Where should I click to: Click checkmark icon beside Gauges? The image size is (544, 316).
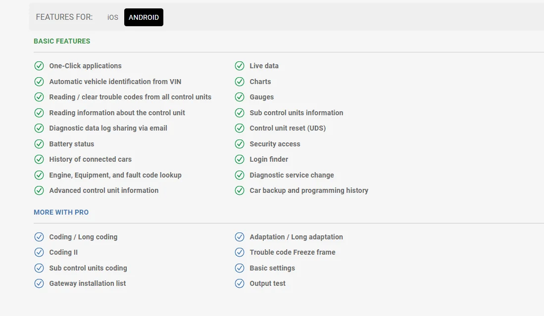(x=240, y=97)
